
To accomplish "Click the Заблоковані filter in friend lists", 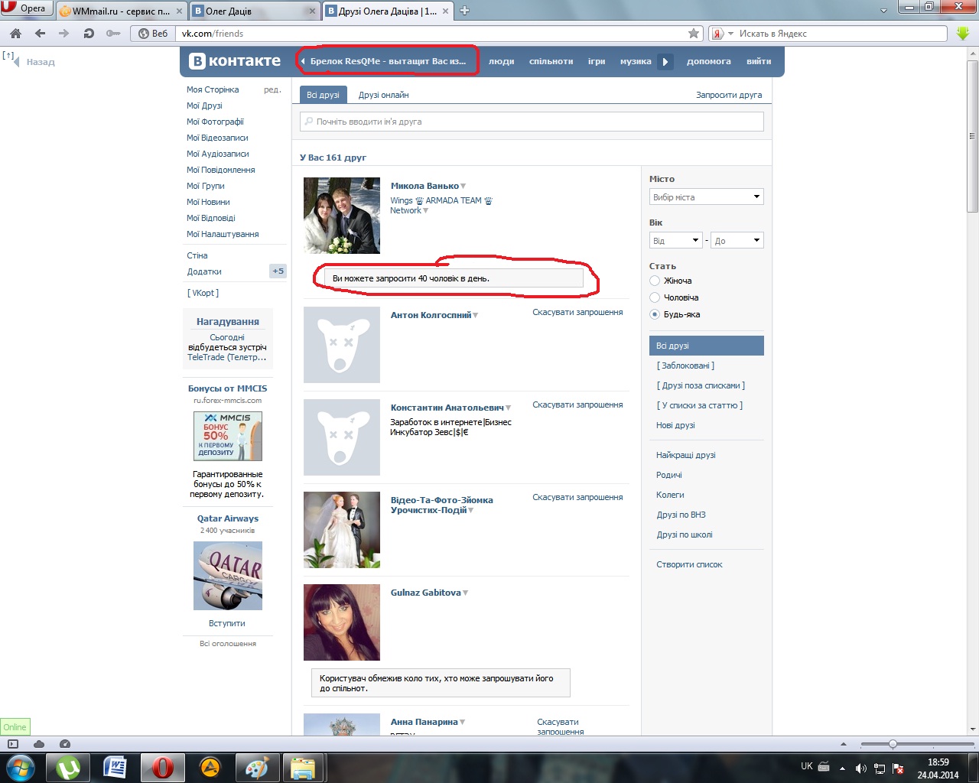I will [x=685, y=366].
